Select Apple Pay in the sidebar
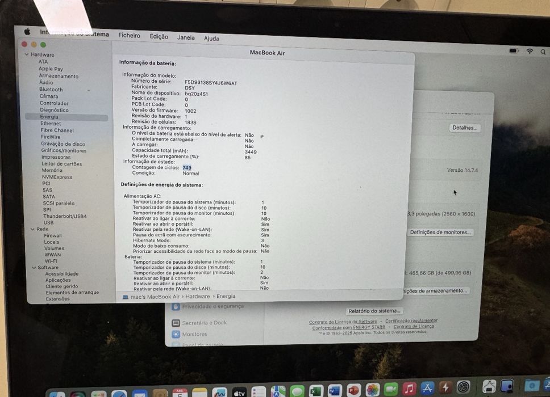550x397 pixels. (x=51, y=69)
